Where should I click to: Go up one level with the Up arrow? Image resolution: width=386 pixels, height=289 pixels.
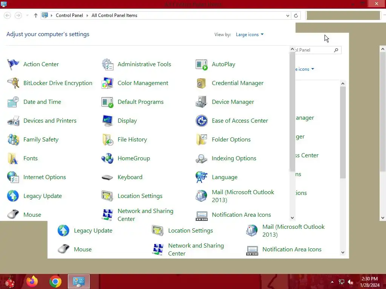[x=36, y=15]
